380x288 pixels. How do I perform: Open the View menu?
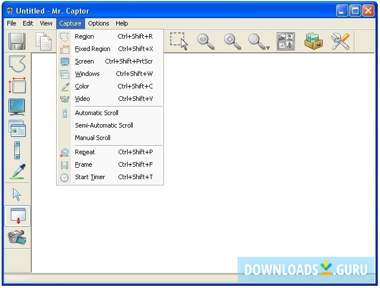[x=46, y=23]
